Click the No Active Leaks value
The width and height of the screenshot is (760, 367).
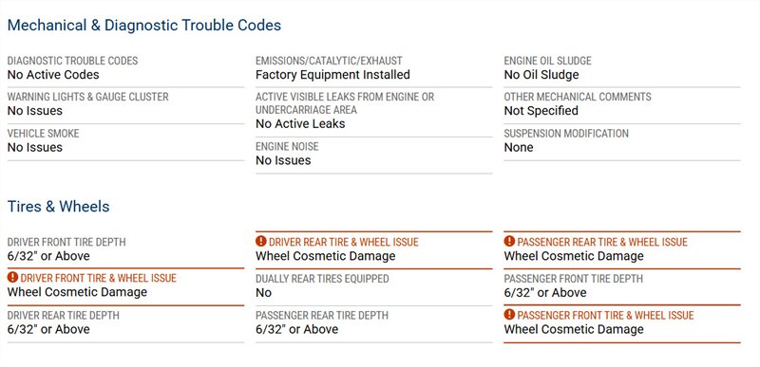point(300,124)
